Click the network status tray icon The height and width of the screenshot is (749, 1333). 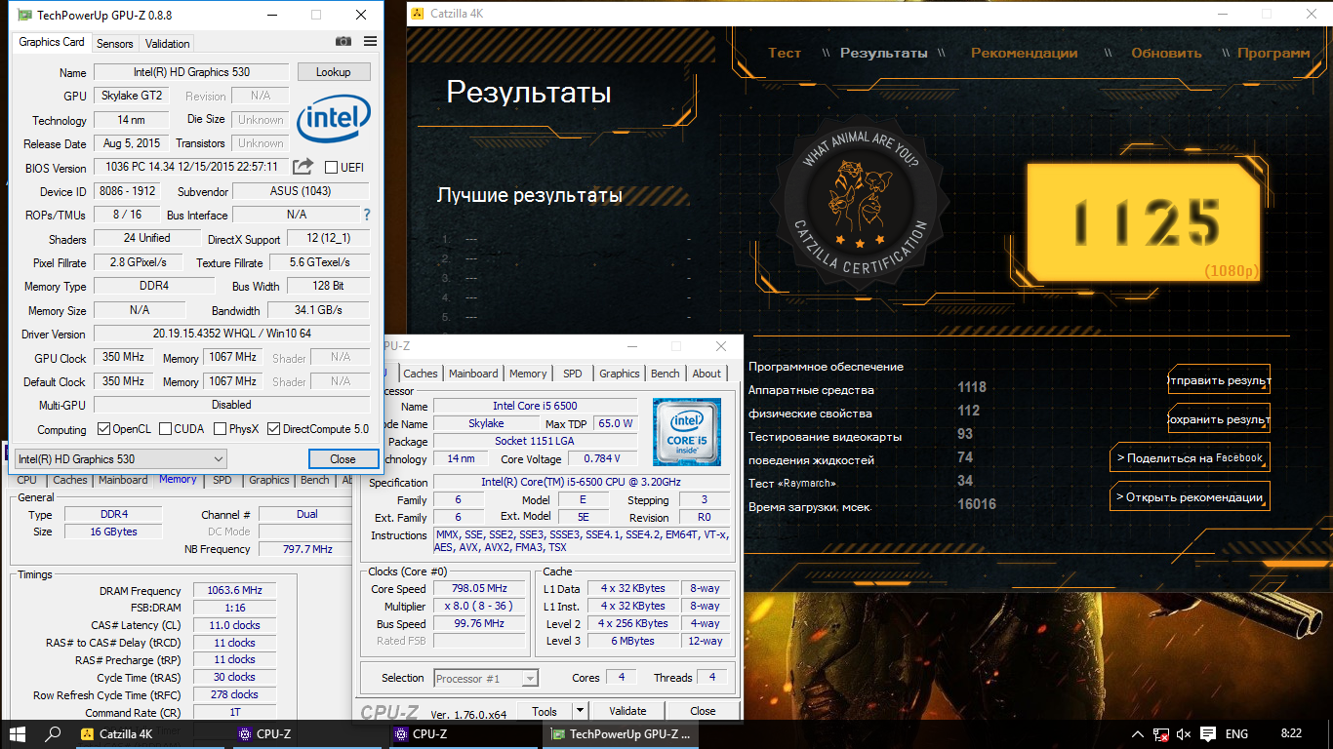pyautogui.click(x=1161, y=734)
